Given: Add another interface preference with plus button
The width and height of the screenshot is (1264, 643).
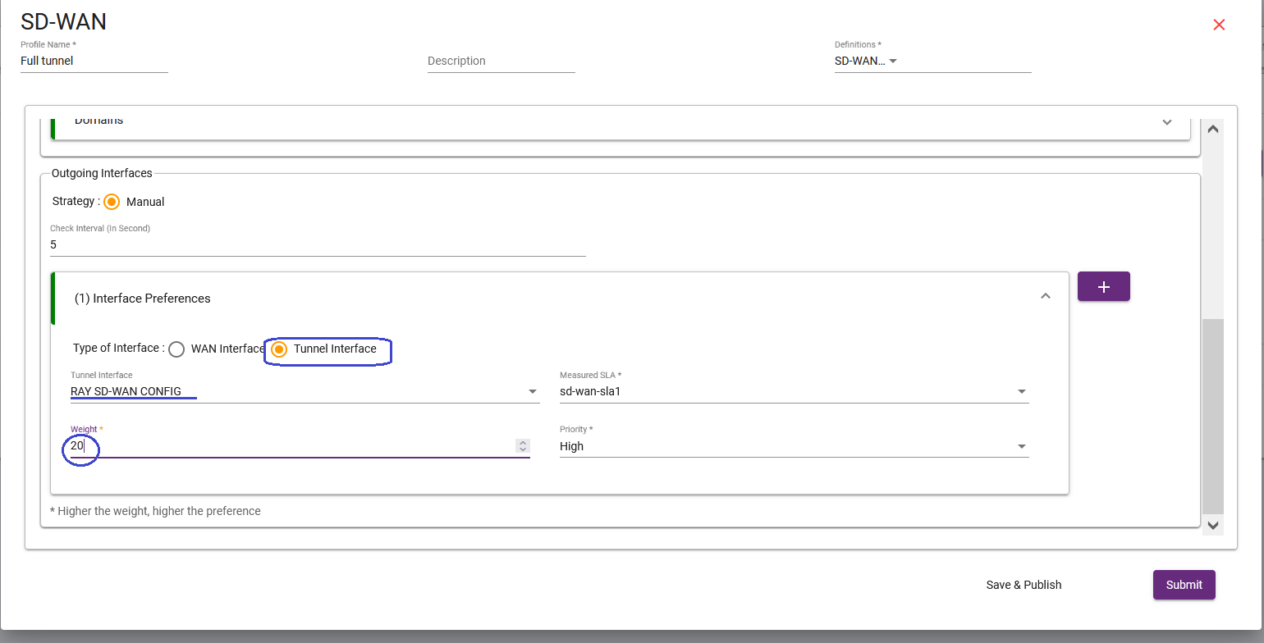Looking at the screenshot, I should [1103, 286].
